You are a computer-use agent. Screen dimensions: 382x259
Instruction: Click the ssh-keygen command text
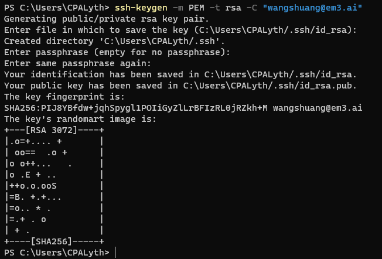pyautogui.click(x=141, y=8)
